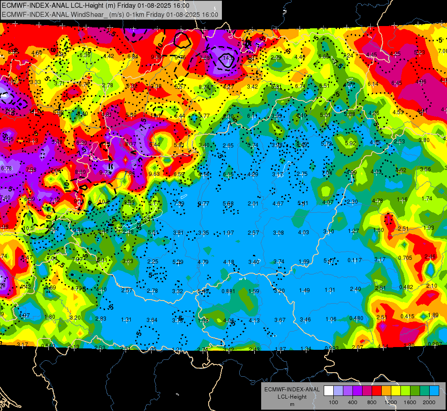Click the LCL-Height title line at top
Image resolution: width=447 pixels, height=411 pixels.
coord(95,5)
